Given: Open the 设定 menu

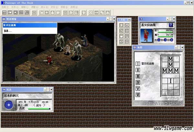Looking at the screenshot, I should point(54,7).
